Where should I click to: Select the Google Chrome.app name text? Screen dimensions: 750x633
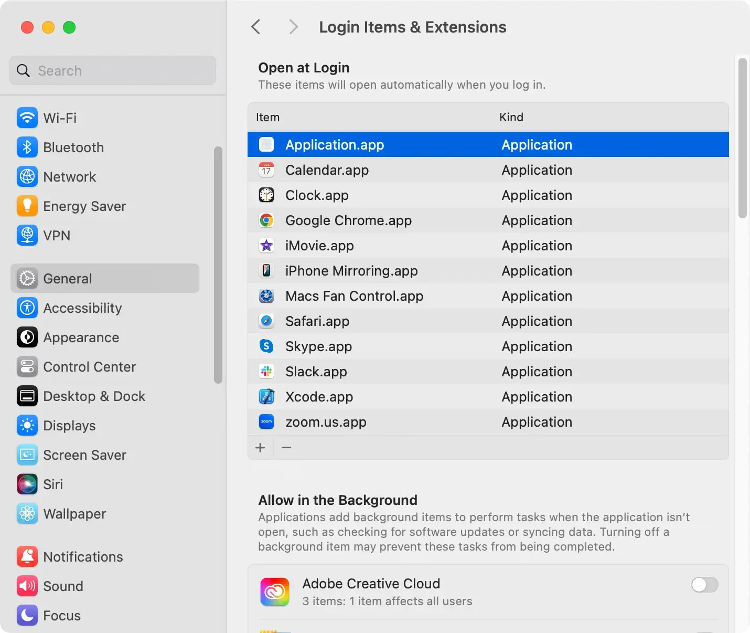[x=348, y=220]
